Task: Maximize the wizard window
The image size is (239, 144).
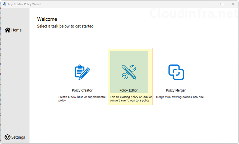Action: click(222, 4)
